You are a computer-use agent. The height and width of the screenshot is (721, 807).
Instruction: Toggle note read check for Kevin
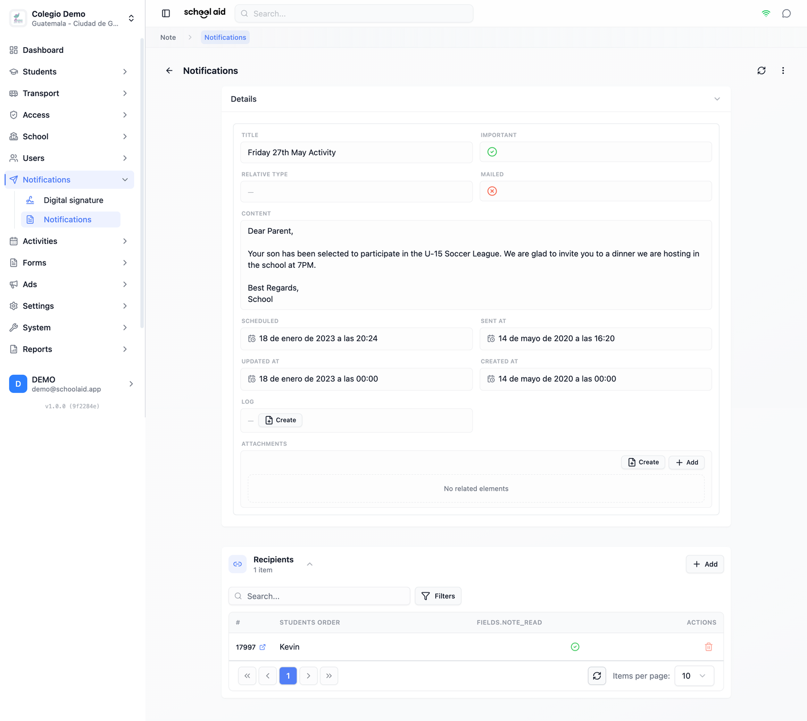[x=575, y=647]
